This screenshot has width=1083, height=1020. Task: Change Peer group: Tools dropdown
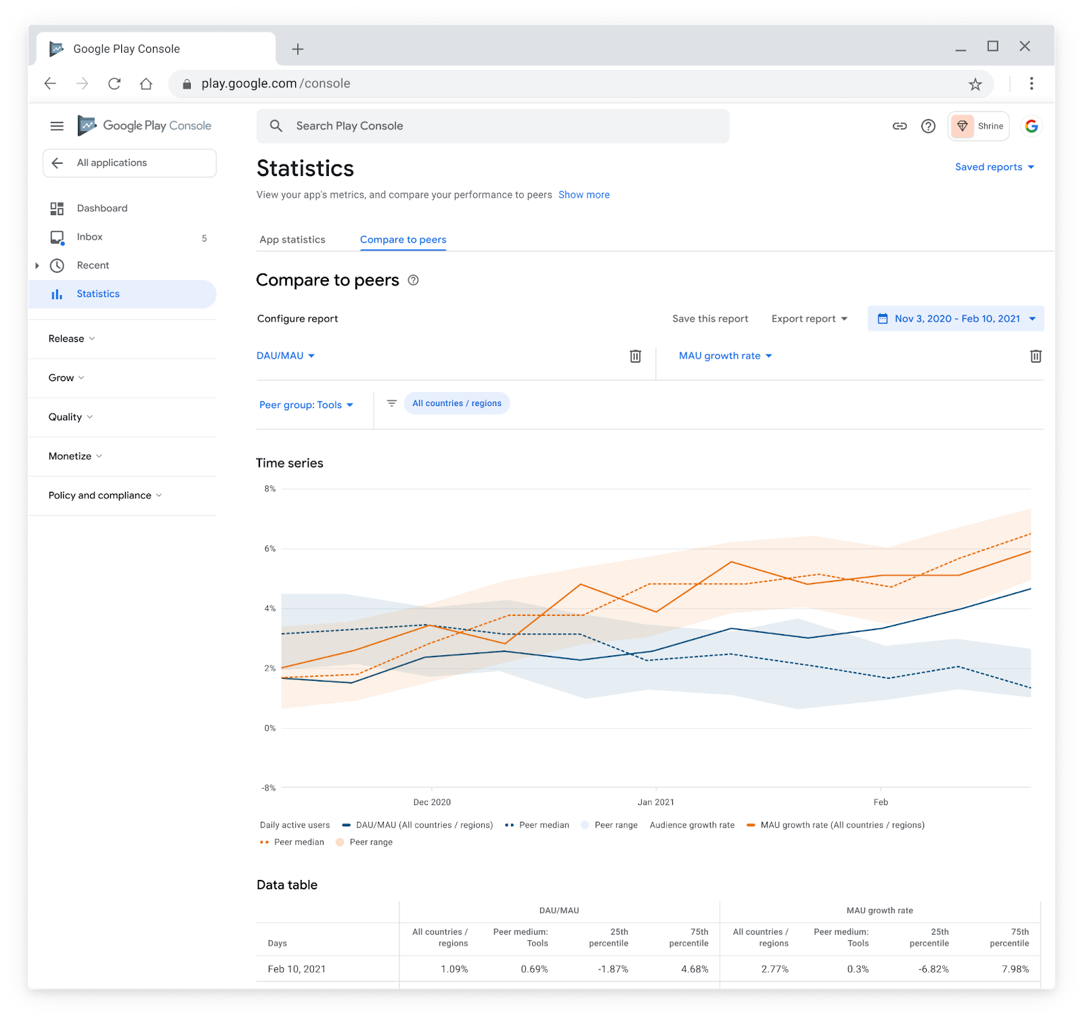(x=307, y=405)
